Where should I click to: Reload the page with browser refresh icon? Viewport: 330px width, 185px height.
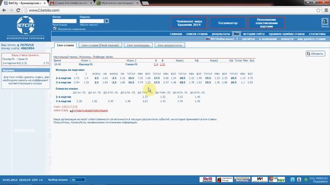[x=18, y=10]
